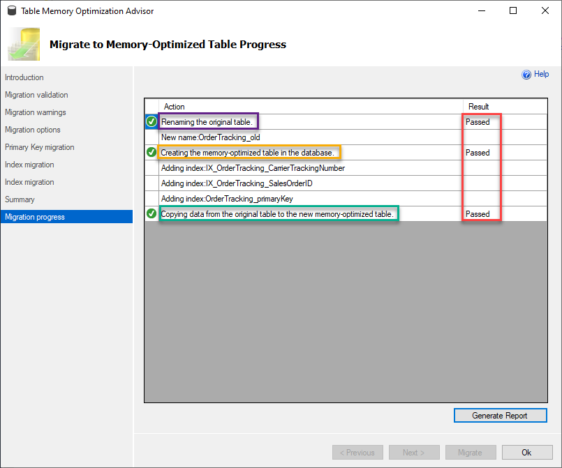Open the Primary Key migration step
The width and height of the screenshot is (562, 468).
point(40,147)
